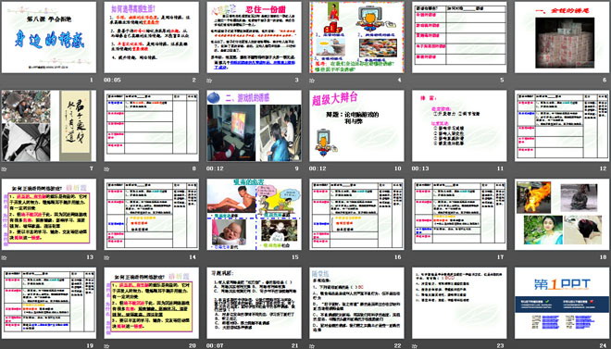Screen dimensions: 611x349
Task: Click slide number label 24
Action: click(x=604, y=345)
